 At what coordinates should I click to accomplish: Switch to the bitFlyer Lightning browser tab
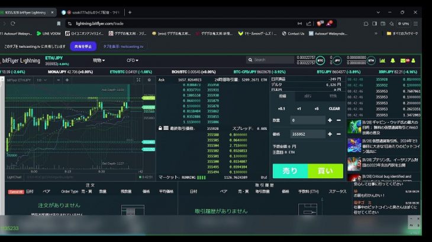tap(25, 12)
